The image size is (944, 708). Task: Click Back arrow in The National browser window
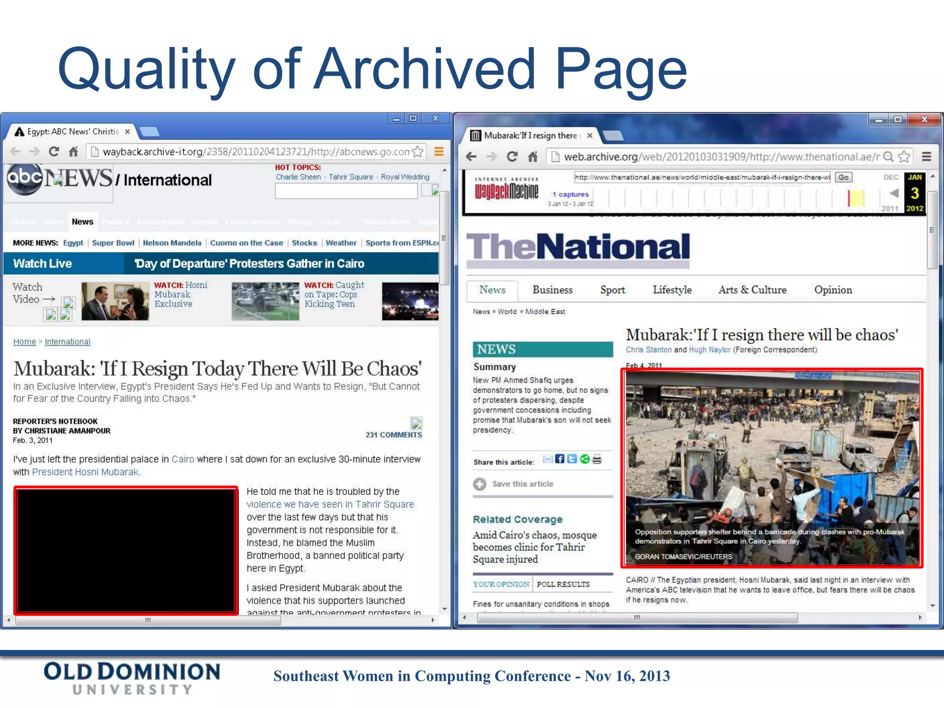coord(471,157)
